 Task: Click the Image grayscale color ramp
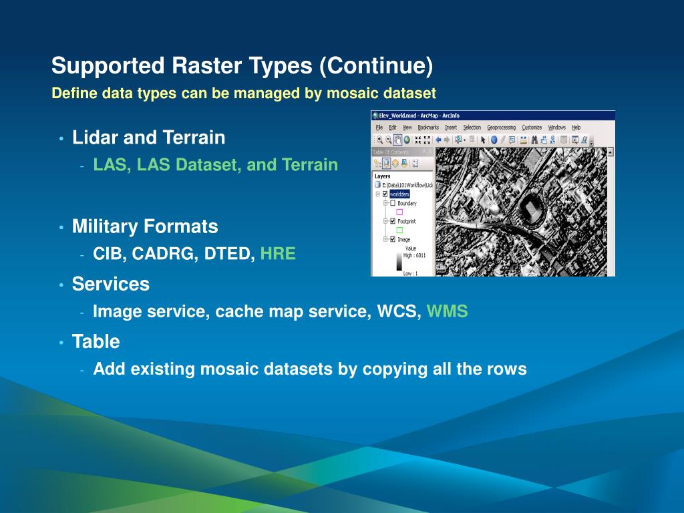(x=399, y=262)
